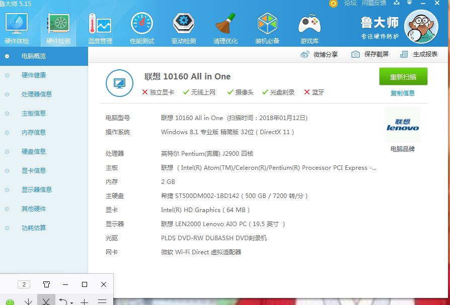Image resolution: width=450 pixels, height=305 pixels.
Task: Open the hamburger menu in small window
Action: [x=102, y=301]
